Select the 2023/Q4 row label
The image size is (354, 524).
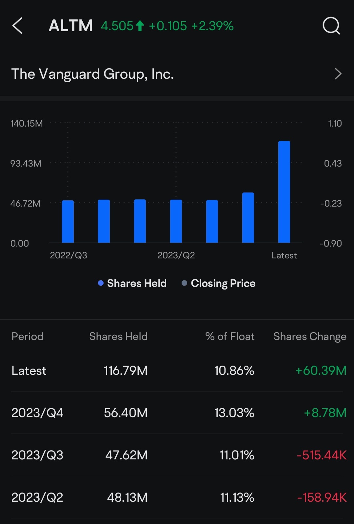pyautogui.click(x=37, y=413)
